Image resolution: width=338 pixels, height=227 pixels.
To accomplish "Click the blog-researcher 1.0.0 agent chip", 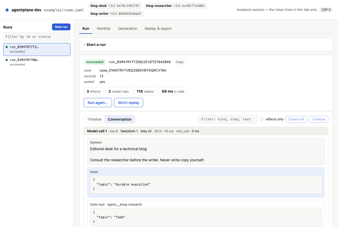I will [x=175, y=6].
